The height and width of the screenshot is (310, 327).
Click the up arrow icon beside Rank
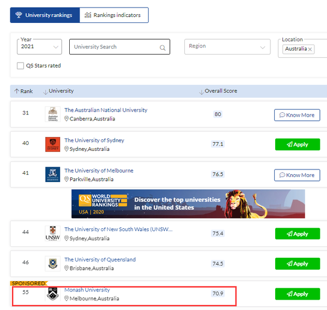coord(17,91)
